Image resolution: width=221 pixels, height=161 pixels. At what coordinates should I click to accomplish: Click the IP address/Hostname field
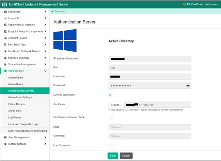click(150, 59)
